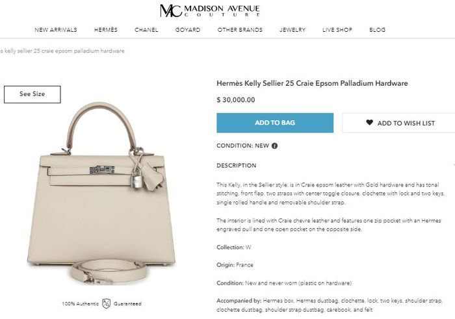Click the $30,000.00 price text

coord(235,100)
